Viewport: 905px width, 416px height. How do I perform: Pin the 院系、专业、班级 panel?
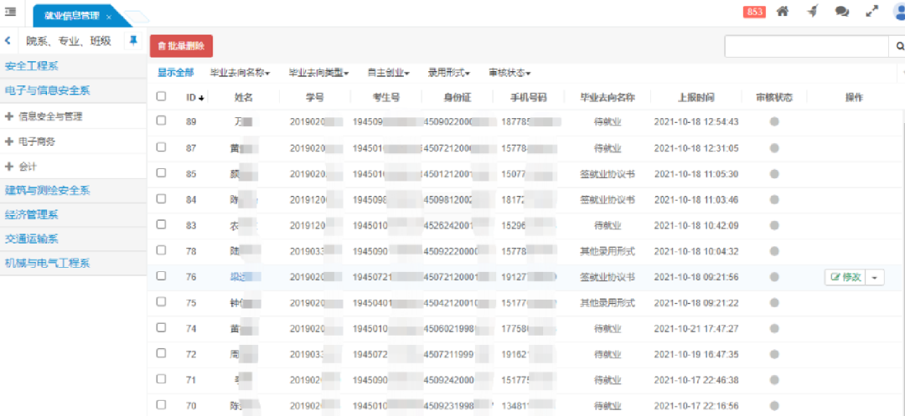[x=132, y=41]
